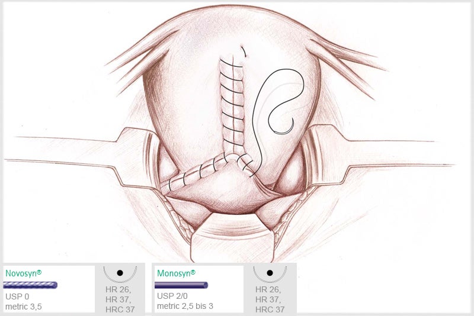Click the solid Monosyn thread graphic
474x316 pixels.
pos(181,285)
